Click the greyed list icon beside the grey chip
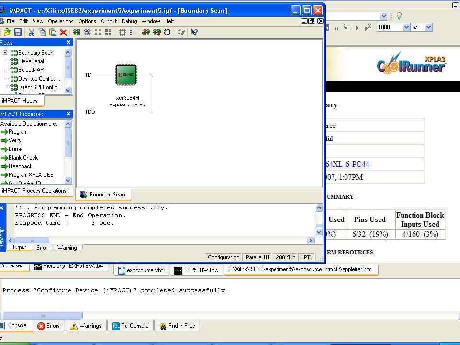Screen dimensions: 460x345 click(132, 32)
